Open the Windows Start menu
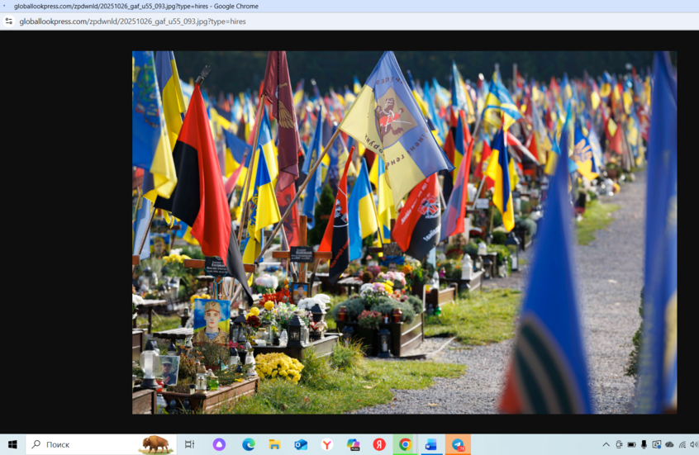 coord(12,444)
